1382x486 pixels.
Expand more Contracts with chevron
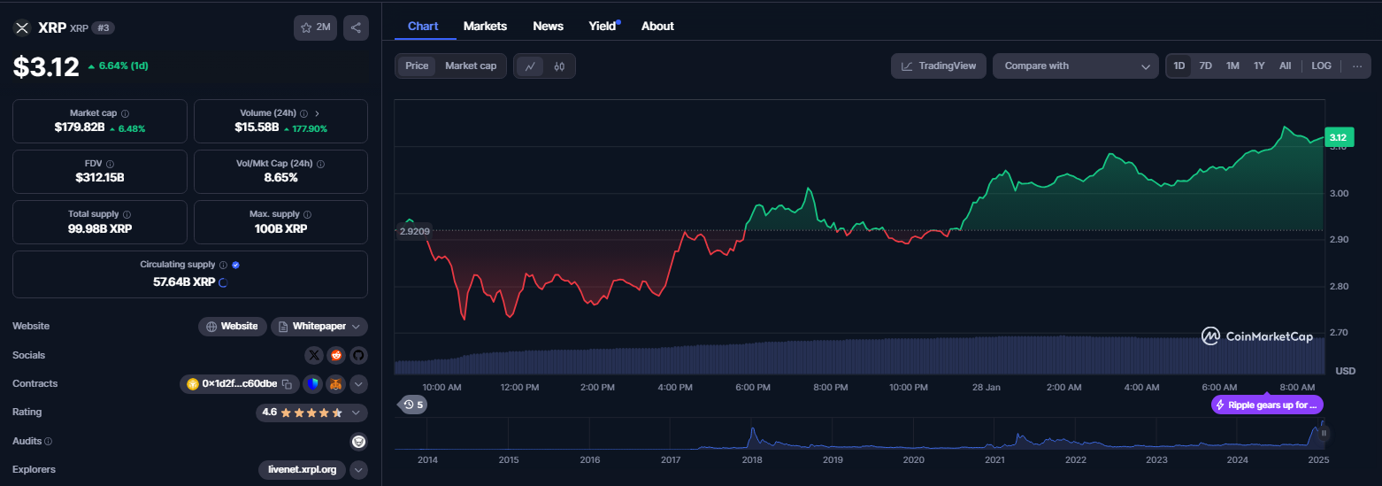pyautogui.click(x=358, y=384)
